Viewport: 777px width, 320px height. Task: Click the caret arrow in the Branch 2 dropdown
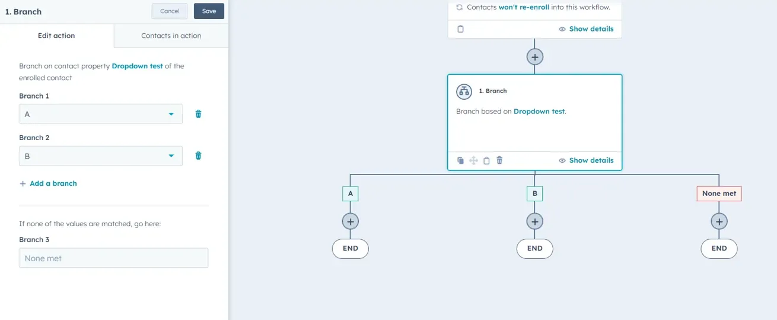coord(171,156)
